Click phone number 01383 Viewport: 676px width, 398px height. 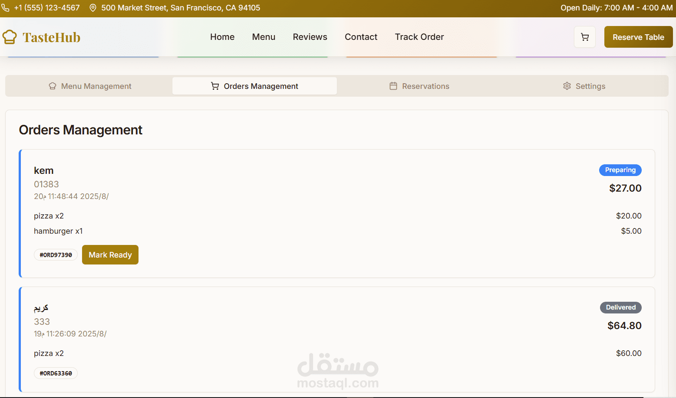coord(46,184)
